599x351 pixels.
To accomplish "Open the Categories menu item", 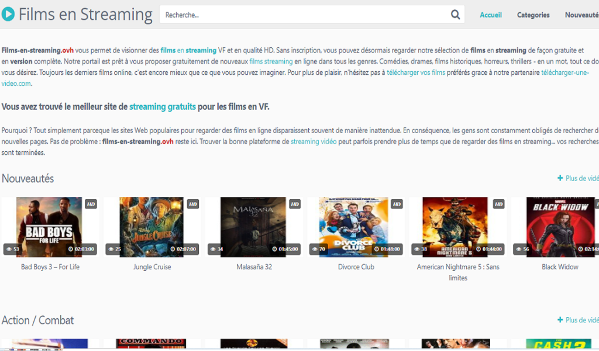I will (x=533, y=15).
